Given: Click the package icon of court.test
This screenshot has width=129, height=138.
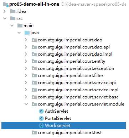Looking at the screenshot, I should [34, 133].
